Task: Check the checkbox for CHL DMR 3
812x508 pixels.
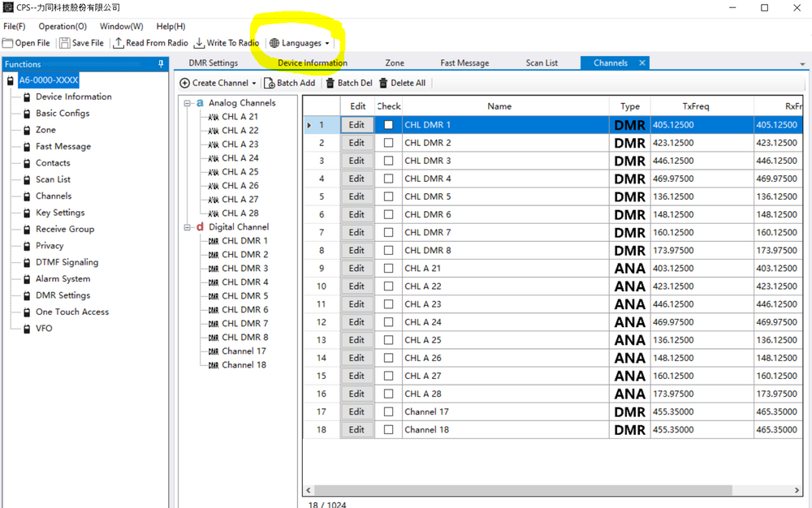Action: pos(388,160)
